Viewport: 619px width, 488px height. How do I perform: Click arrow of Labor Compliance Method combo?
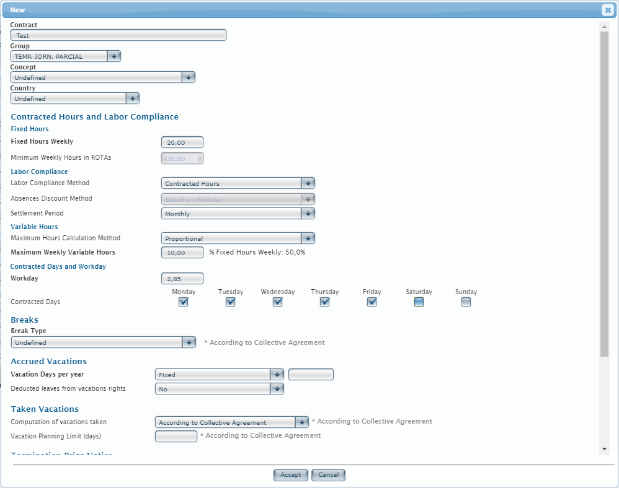[308, 183]
